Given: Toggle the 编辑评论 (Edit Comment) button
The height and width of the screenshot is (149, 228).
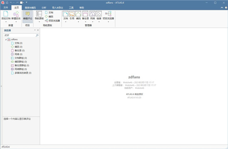Looking at the screenshot, I should pos(27,16).
